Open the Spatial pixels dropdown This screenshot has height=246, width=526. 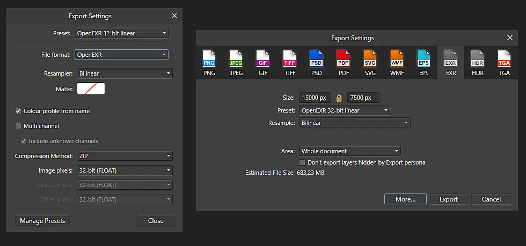(125, 185)
